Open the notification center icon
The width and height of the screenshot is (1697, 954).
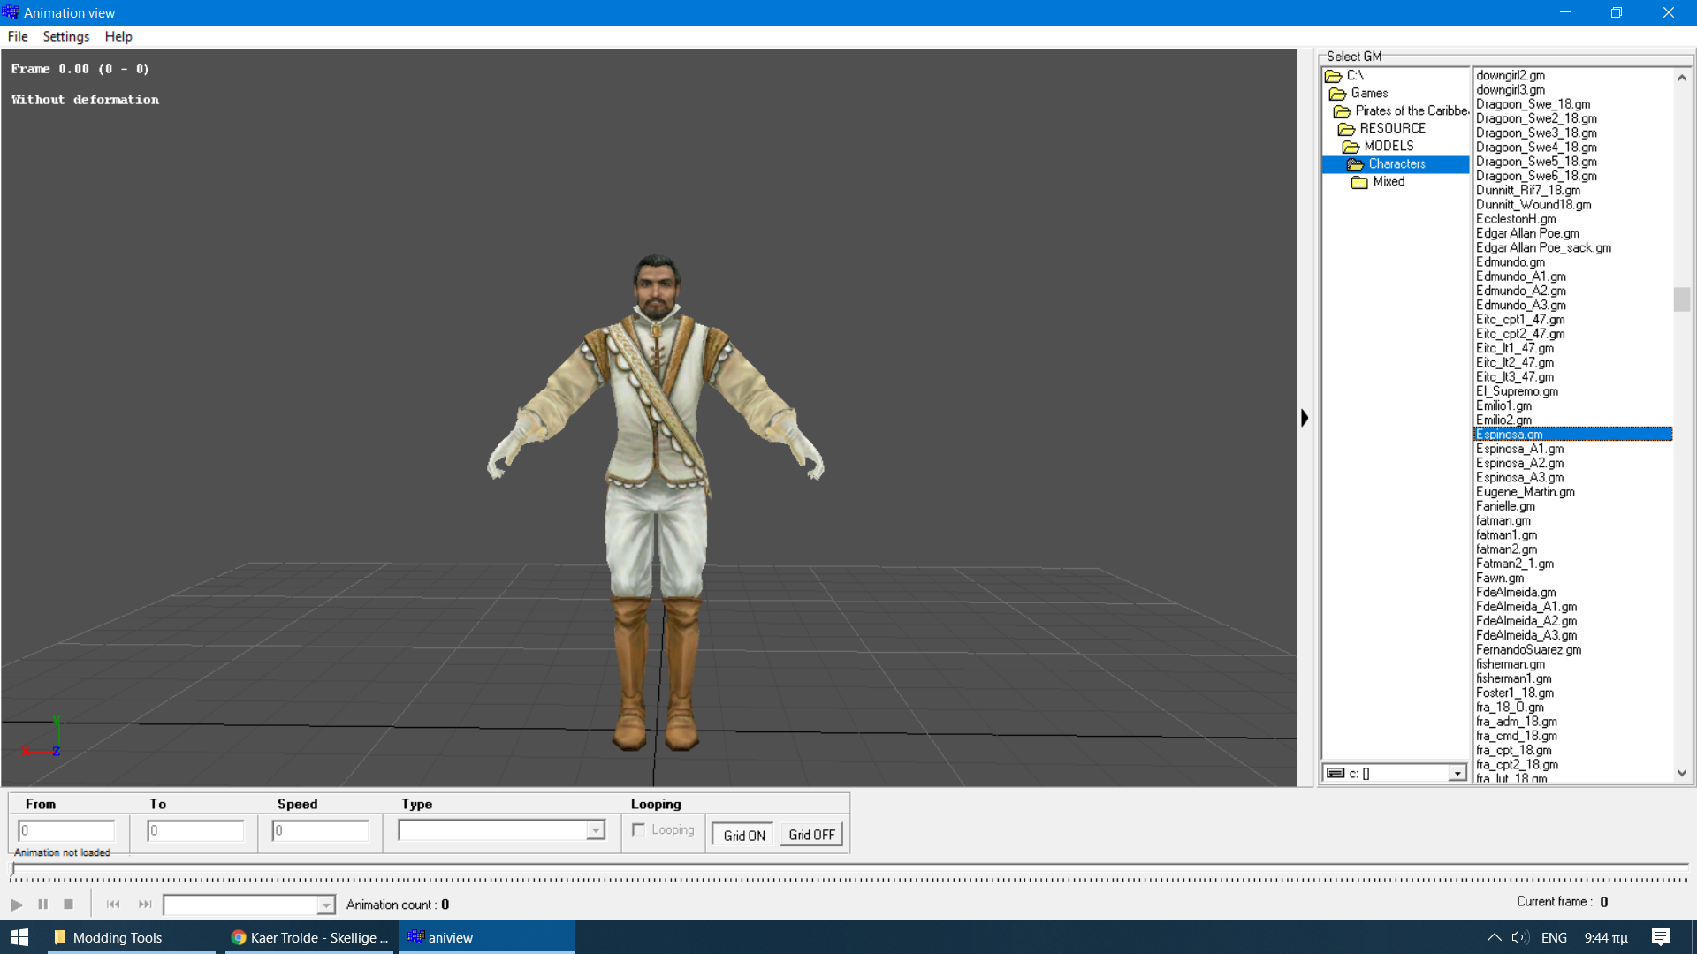point(1661,937)
